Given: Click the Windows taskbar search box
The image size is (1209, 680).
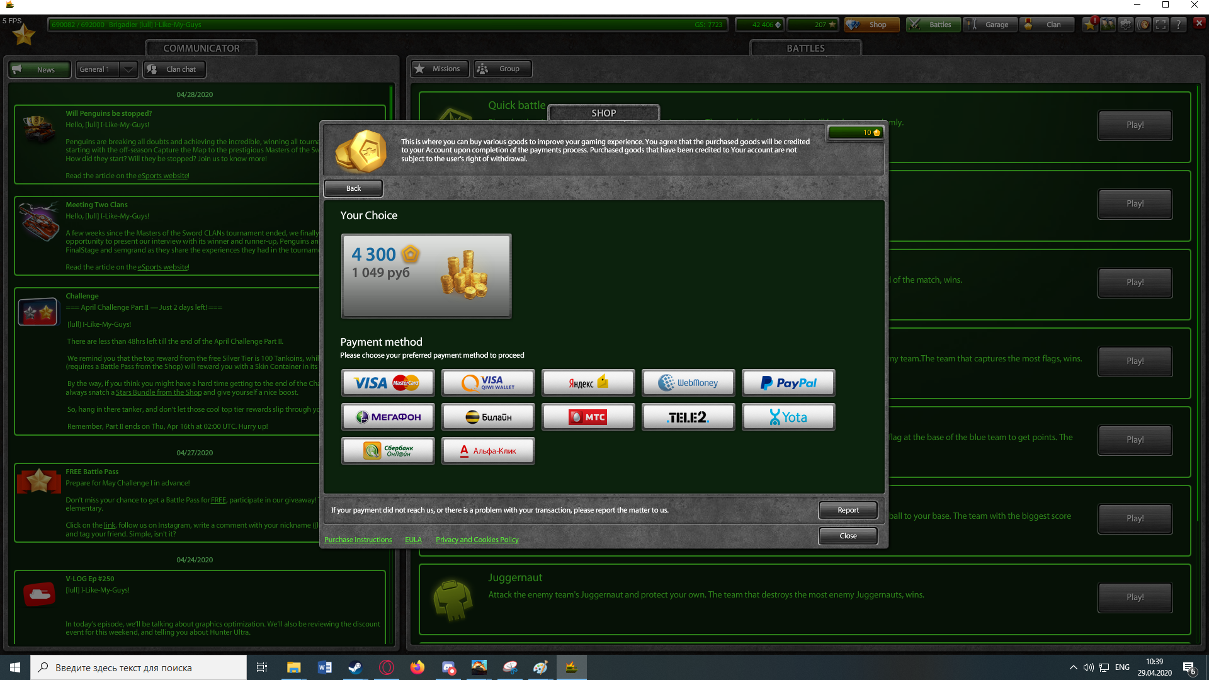Looking at the screenshot, I should 139,667.
